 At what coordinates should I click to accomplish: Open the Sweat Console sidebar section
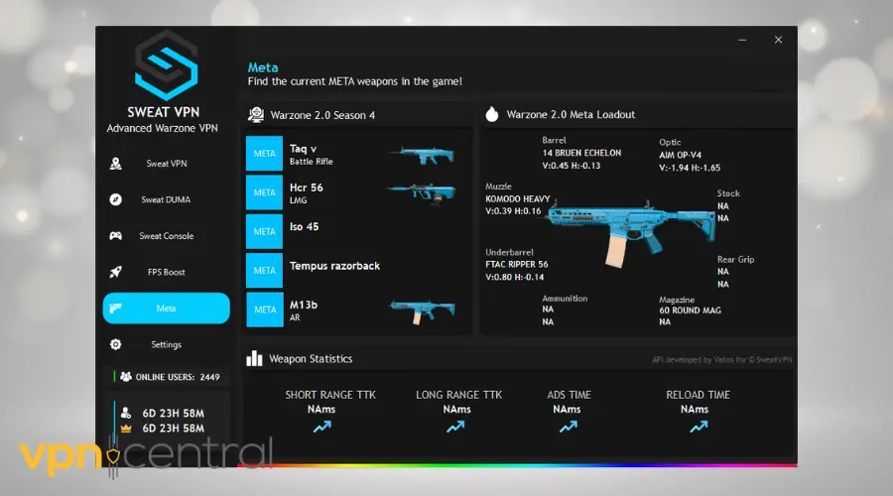167,236
